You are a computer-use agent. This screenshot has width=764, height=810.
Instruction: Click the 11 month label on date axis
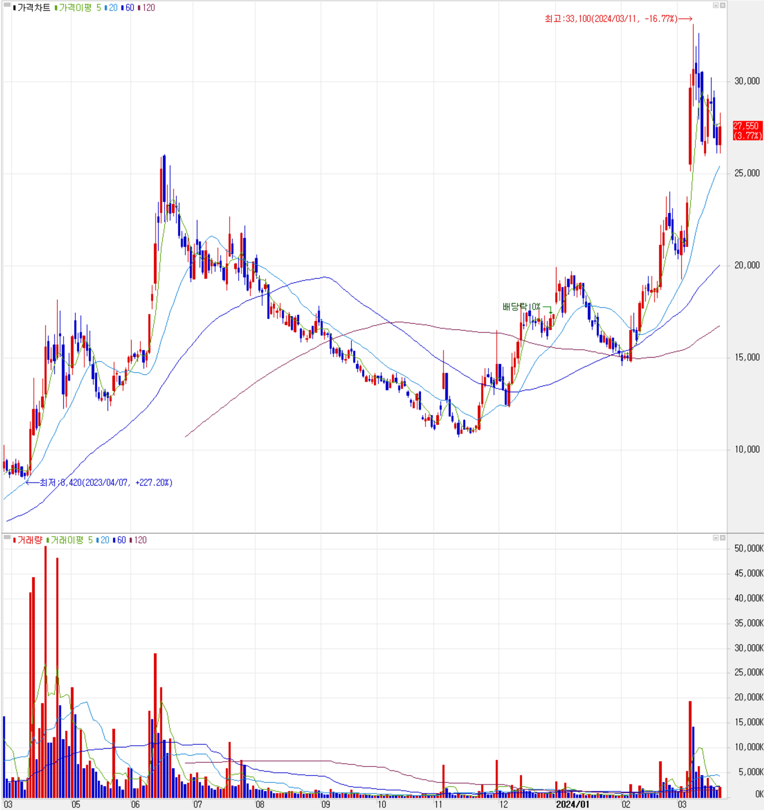coord(438,804)
